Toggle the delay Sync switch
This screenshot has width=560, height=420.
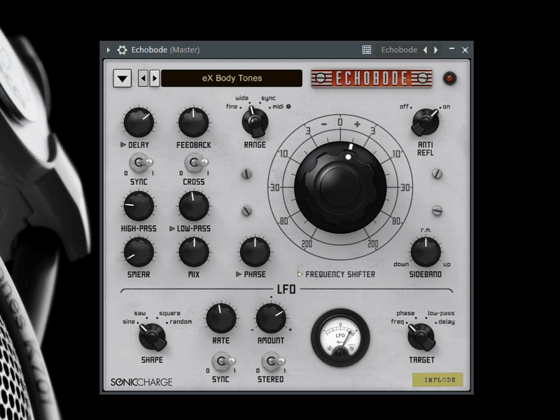click(141, 162)
